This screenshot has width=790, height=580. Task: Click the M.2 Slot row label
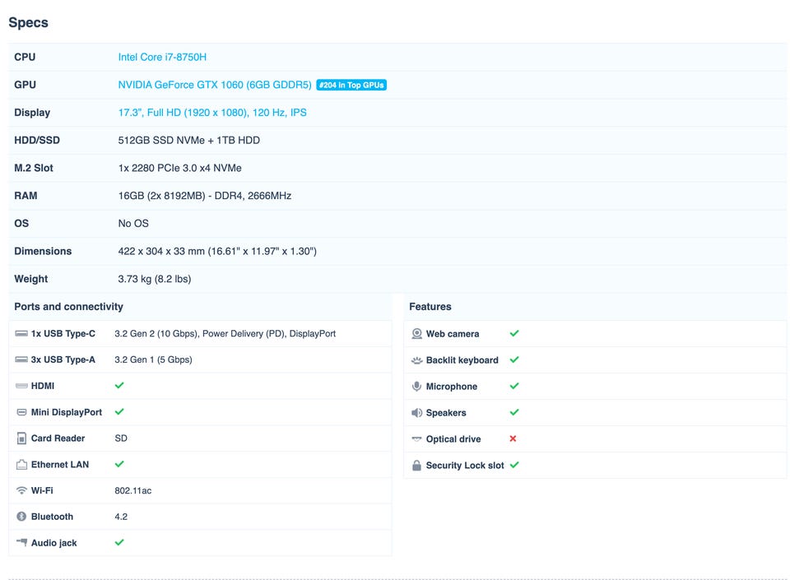[34, 168]
